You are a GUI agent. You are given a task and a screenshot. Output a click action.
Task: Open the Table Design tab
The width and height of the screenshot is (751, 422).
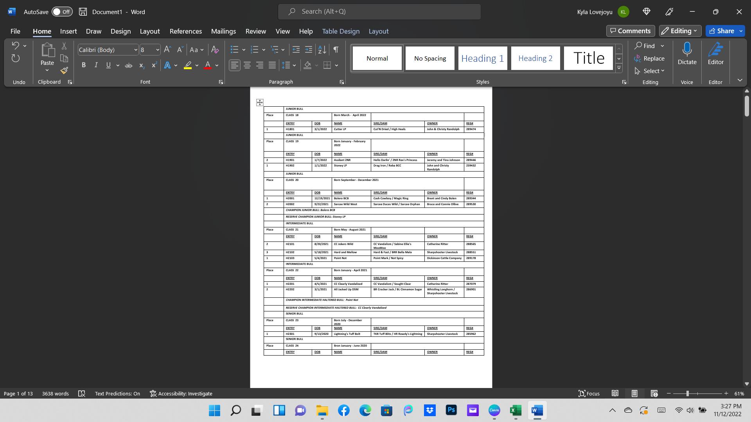(340, 31)
